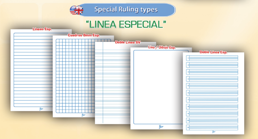
Task: Click the US/UK flag language icon
Action: [x=76, y=10]
